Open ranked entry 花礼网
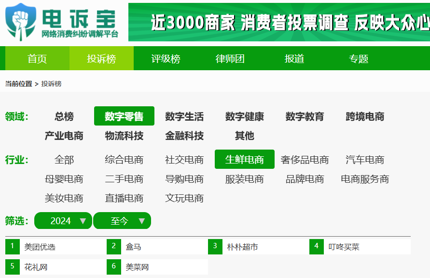430x278 pixels. (x=55, y=267)
